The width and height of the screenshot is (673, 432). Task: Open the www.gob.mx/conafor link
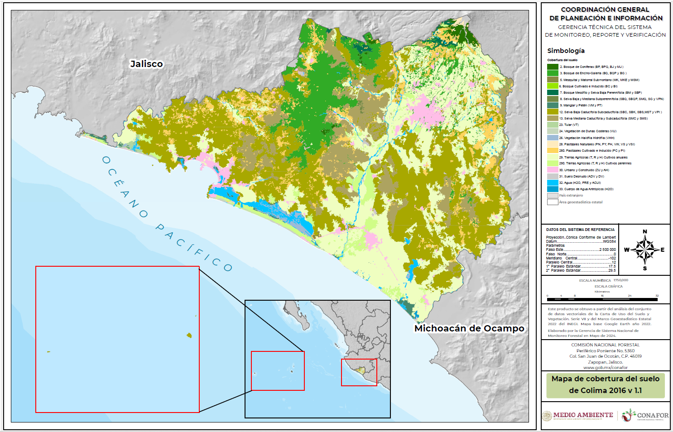point(605,368)
